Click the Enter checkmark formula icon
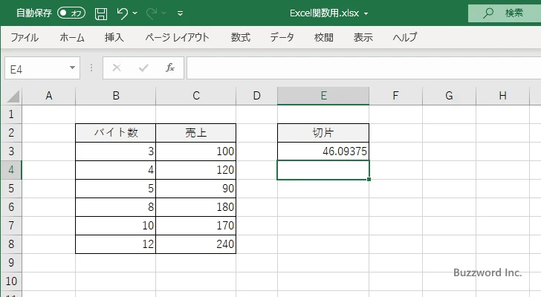 (x=143, y=68)
